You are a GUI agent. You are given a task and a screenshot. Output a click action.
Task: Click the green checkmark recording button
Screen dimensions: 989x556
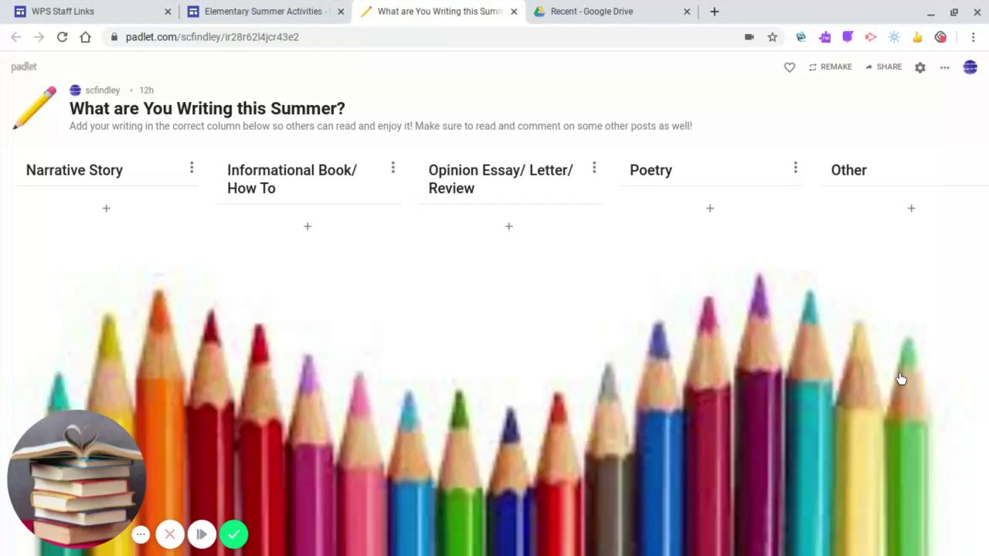click(233, 534)
